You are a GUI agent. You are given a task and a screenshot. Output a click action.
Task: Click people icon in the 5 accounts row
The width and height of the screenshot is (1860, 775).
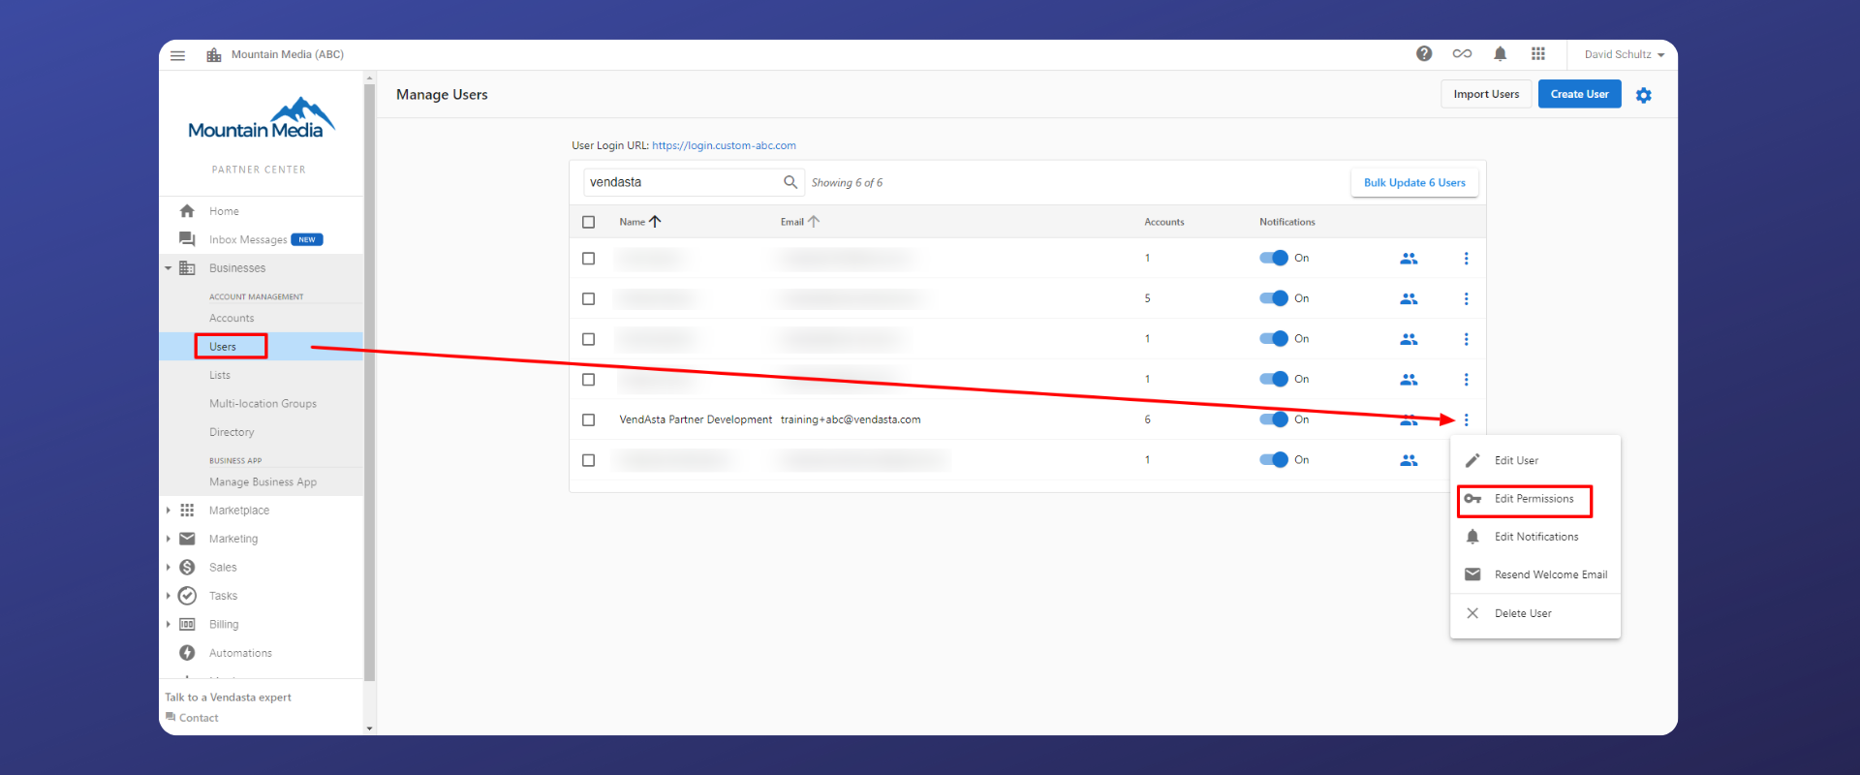(x=1409, y=298)
